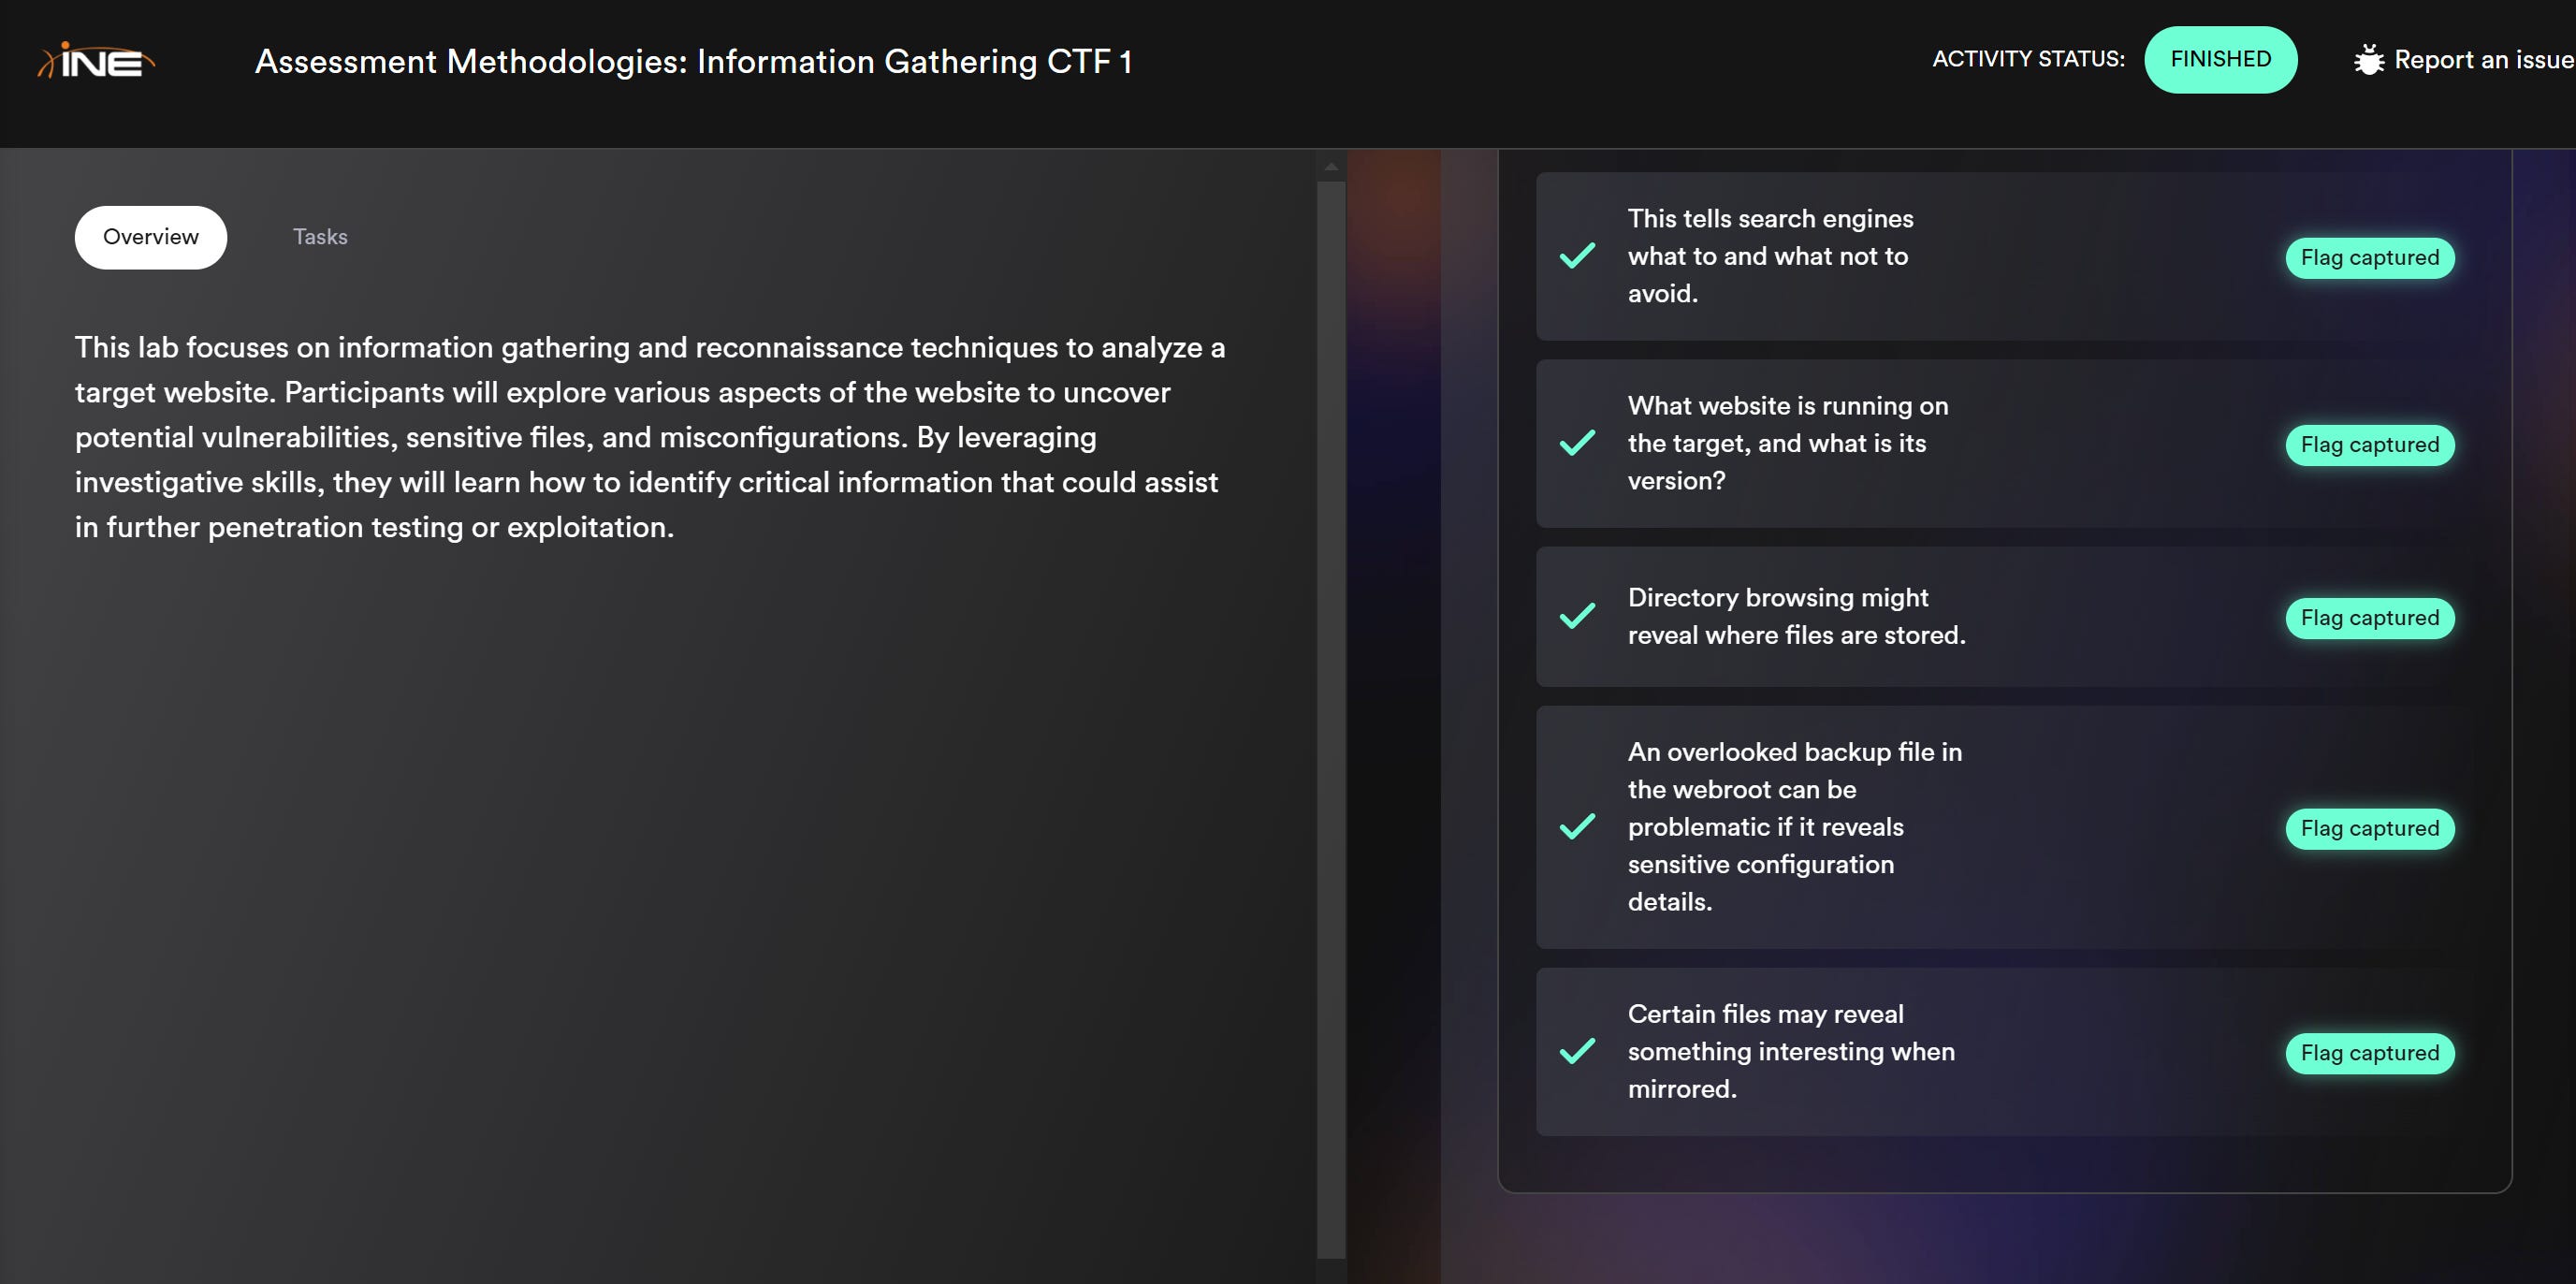Click Flag captured badge for backup file task
The height and width of the screenshot is (1284, 2576).
point(2369,829)
